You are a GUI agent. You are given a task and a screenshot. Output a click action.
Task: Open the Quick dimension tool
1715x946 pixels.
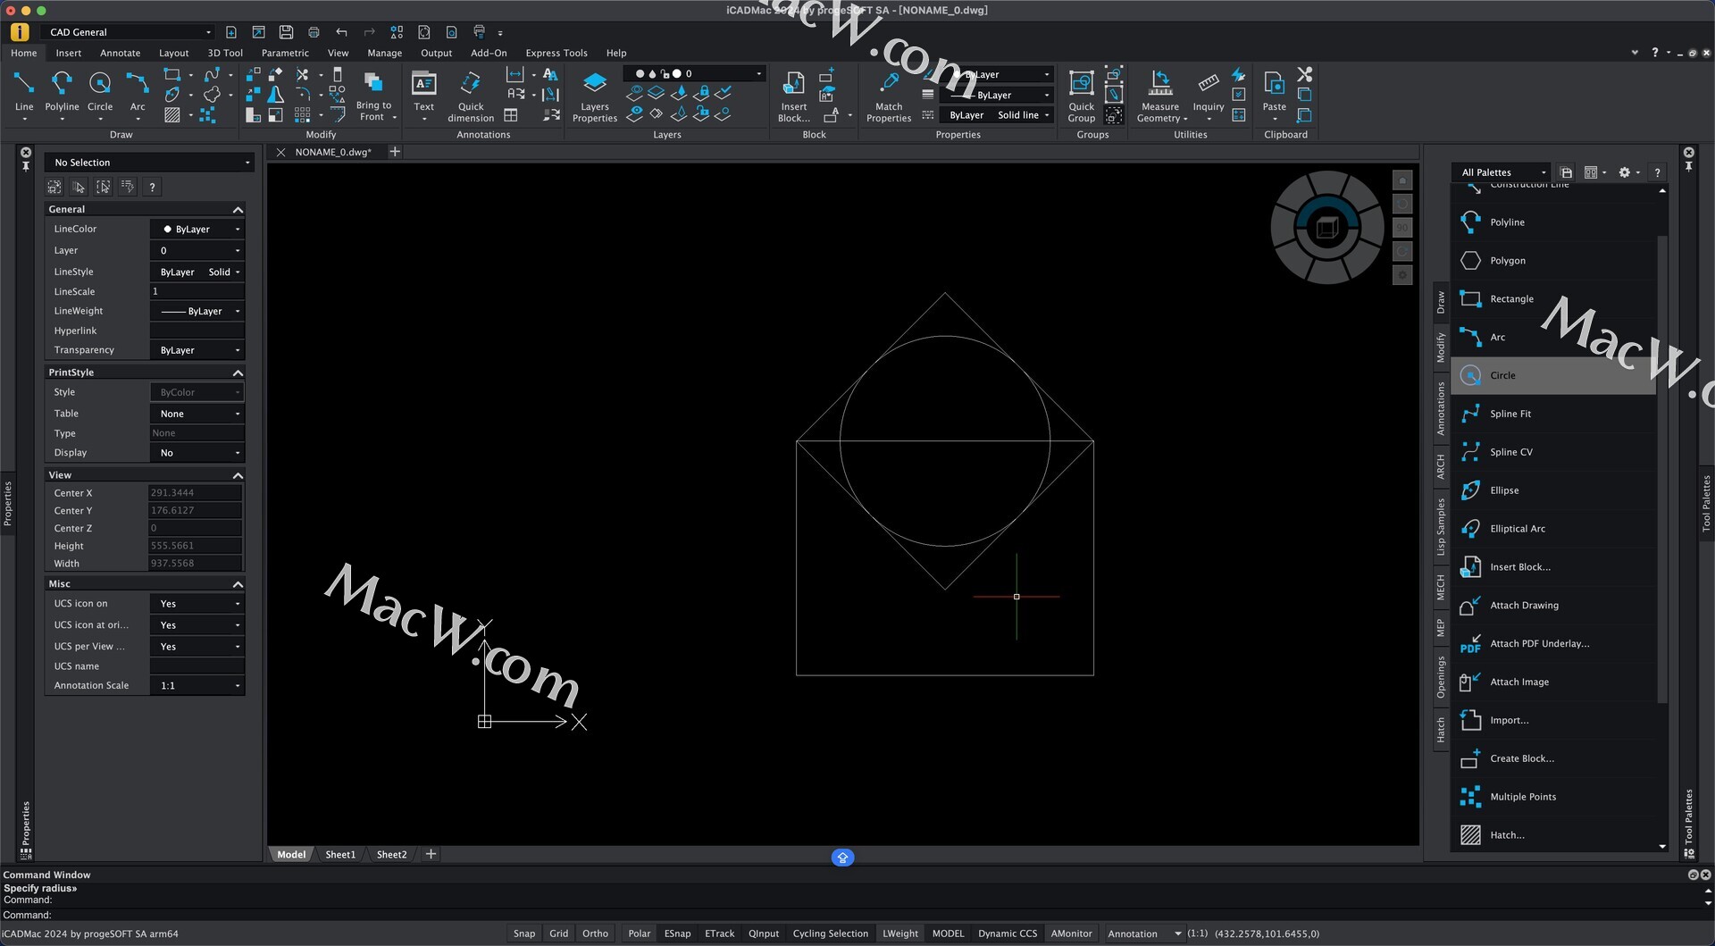pos(471,96)
